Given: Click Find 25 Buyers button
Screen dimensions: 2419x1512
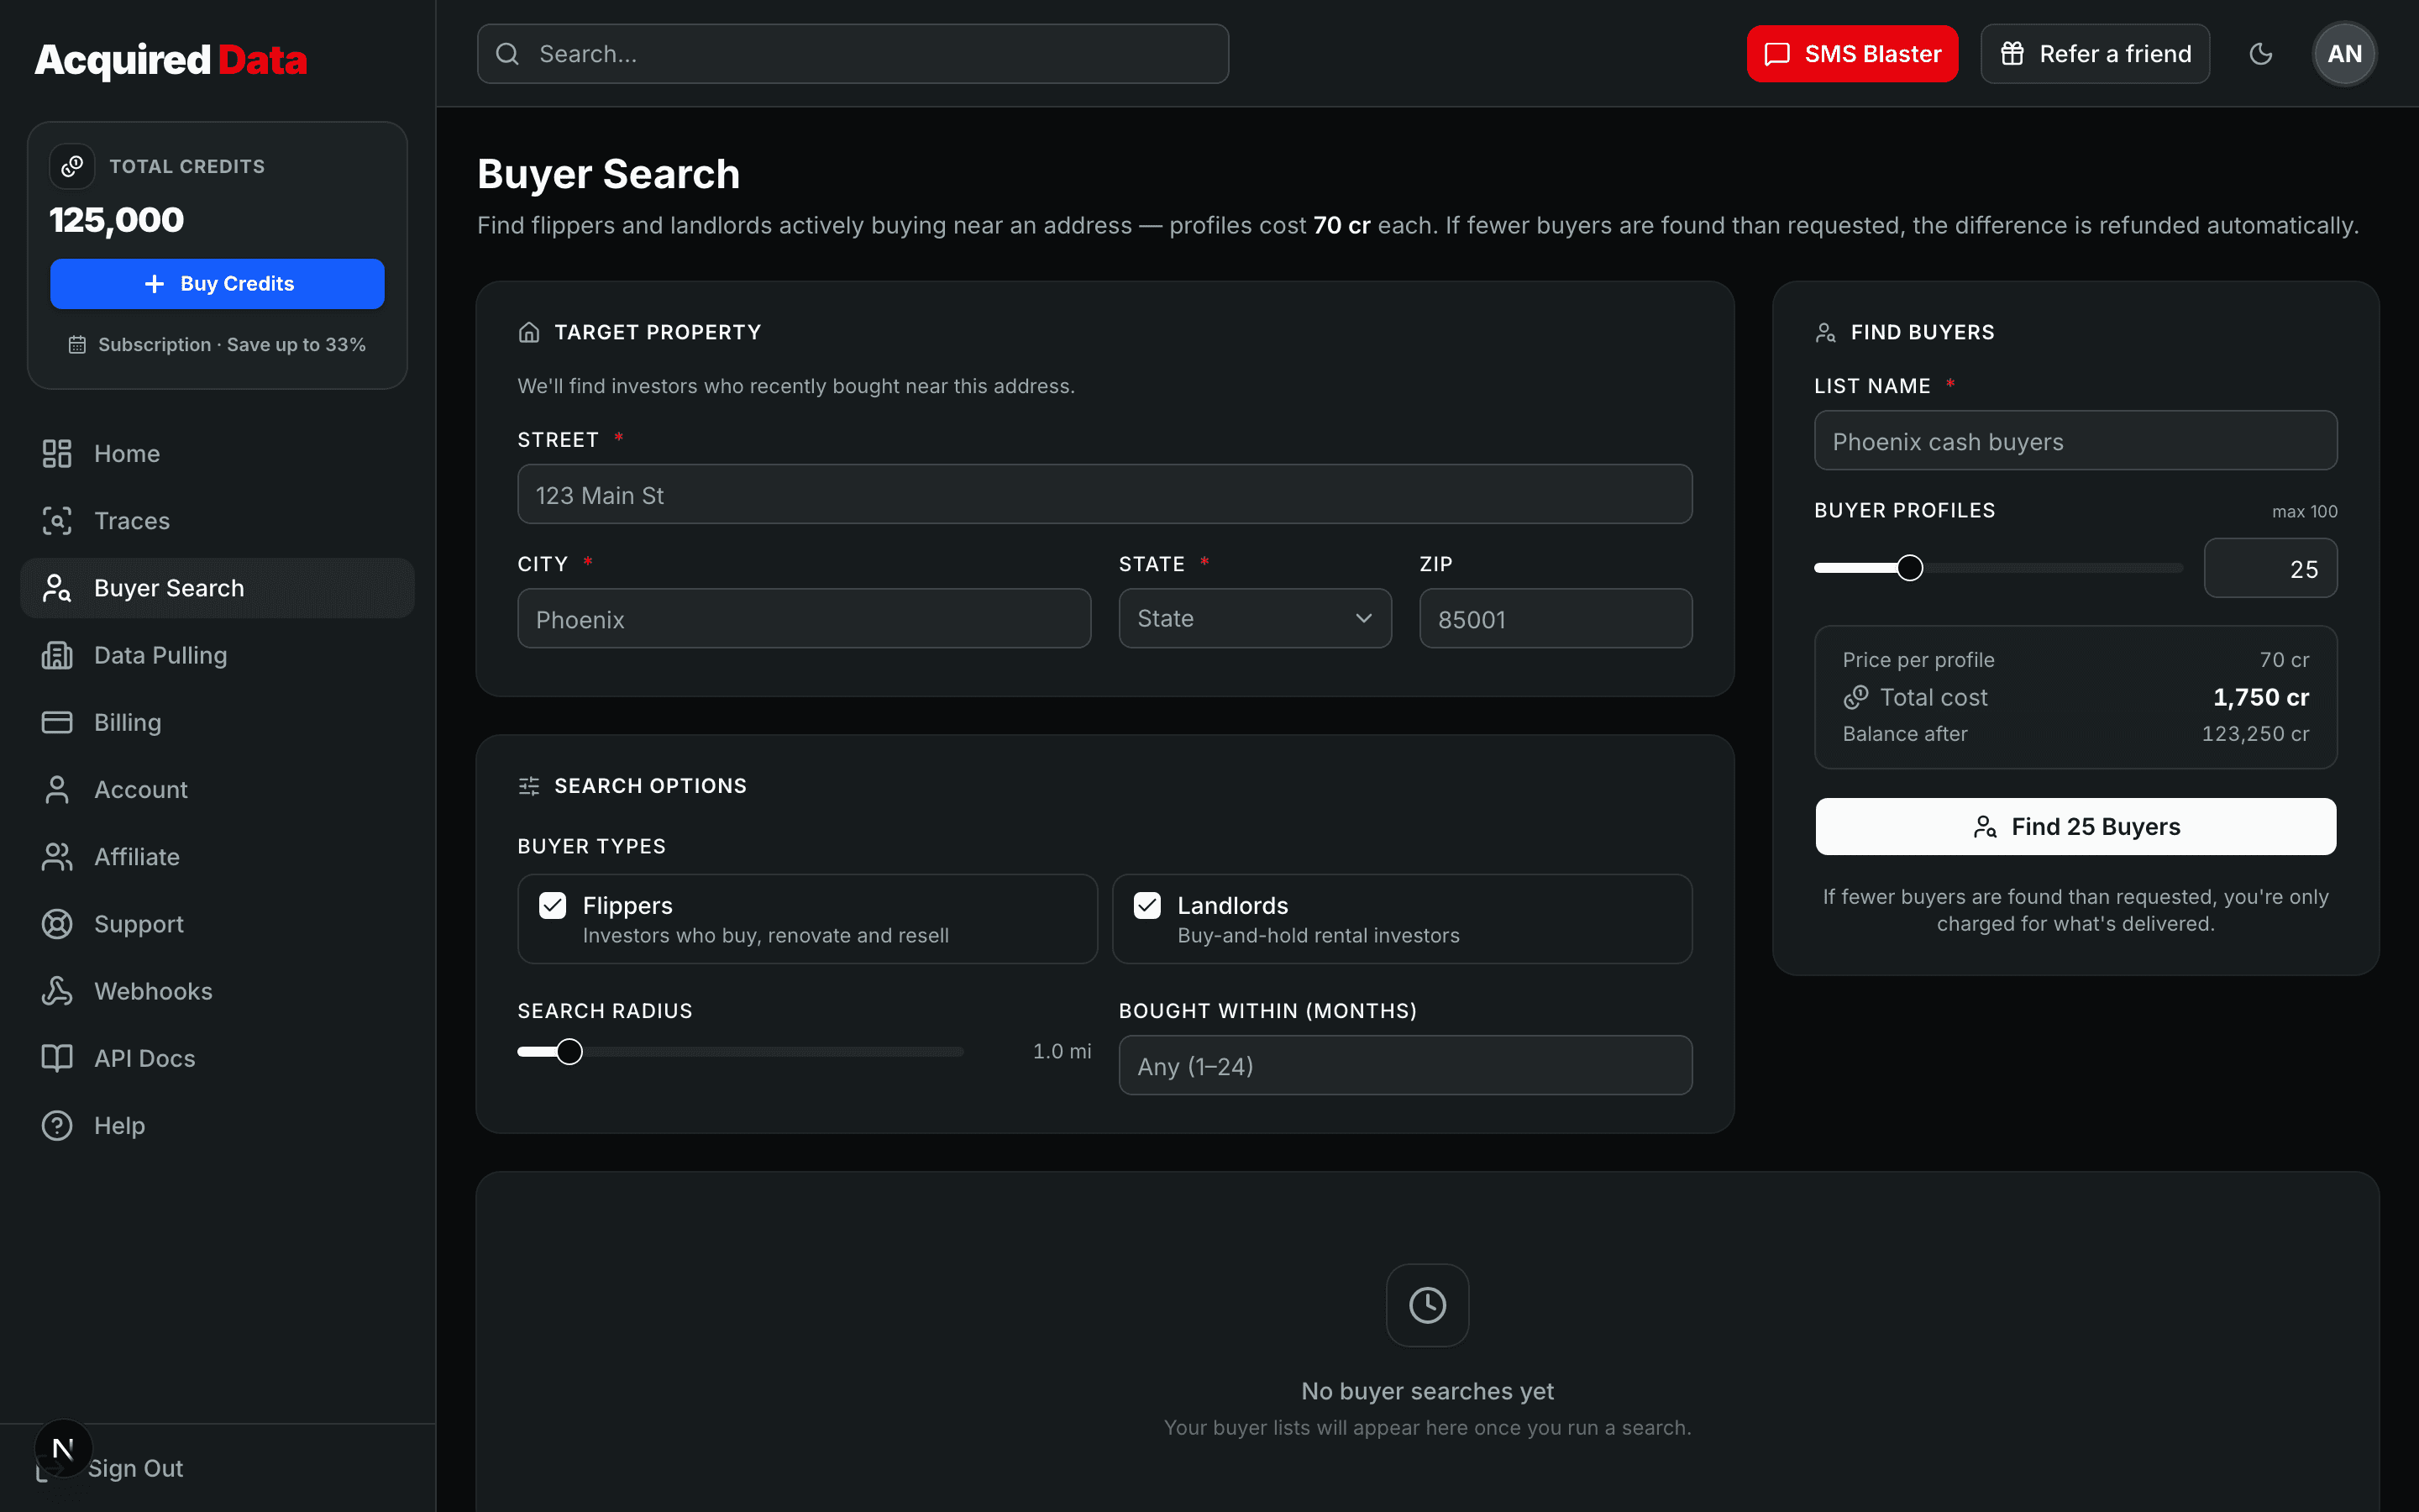Looking at the screenshot, I should click(2075, 826).
